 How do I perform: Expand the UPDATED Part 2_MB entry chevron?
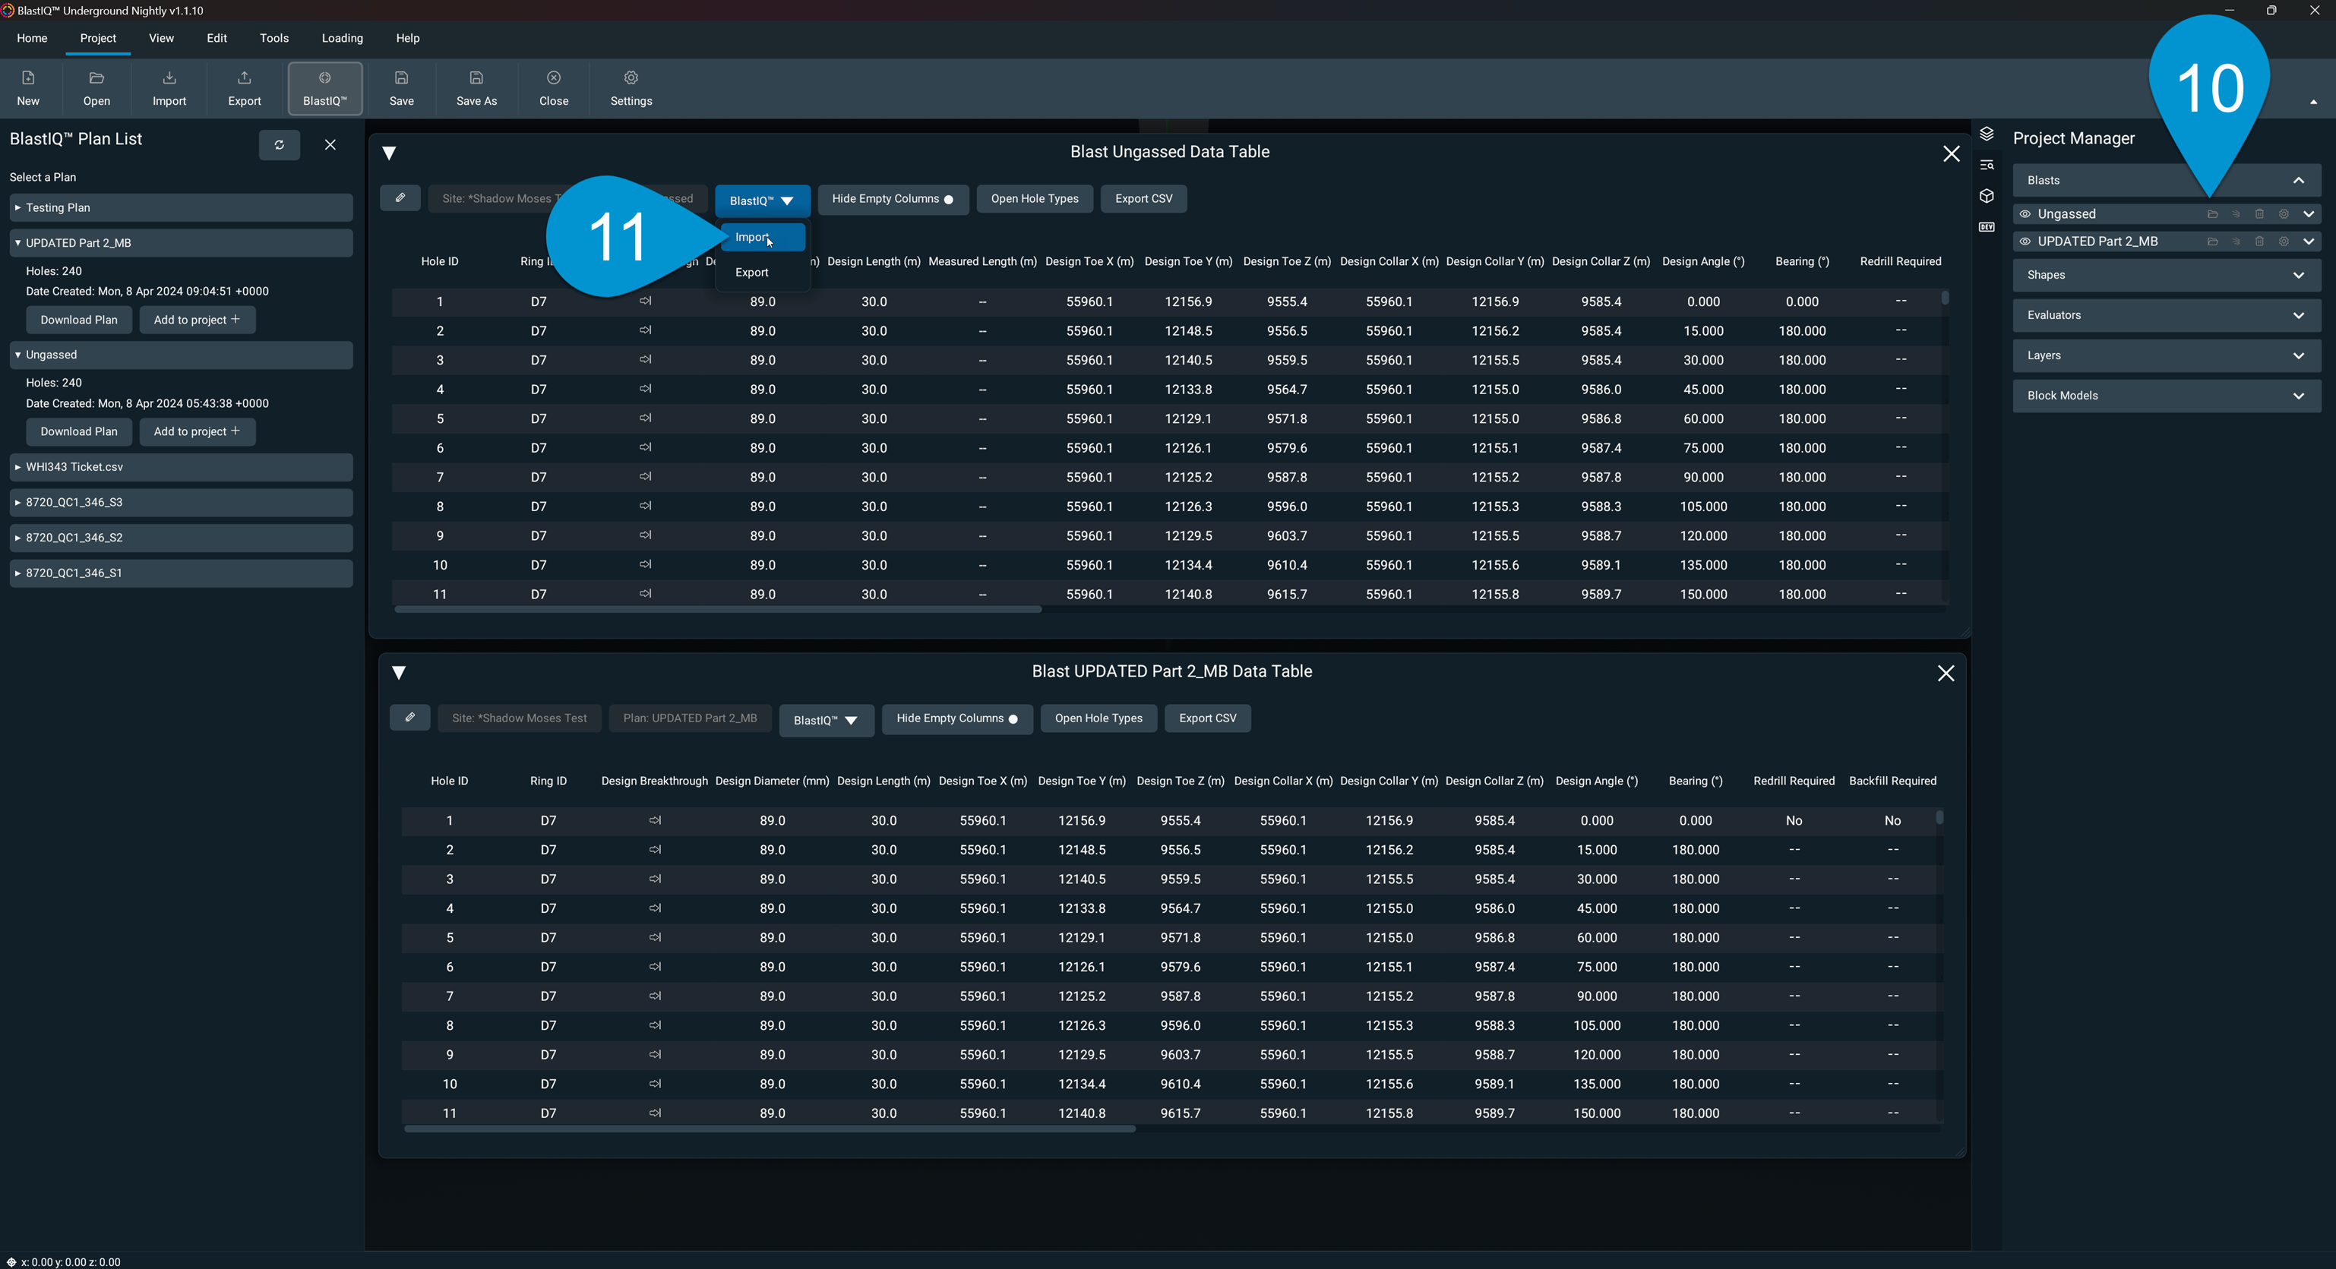point(2308,241)
